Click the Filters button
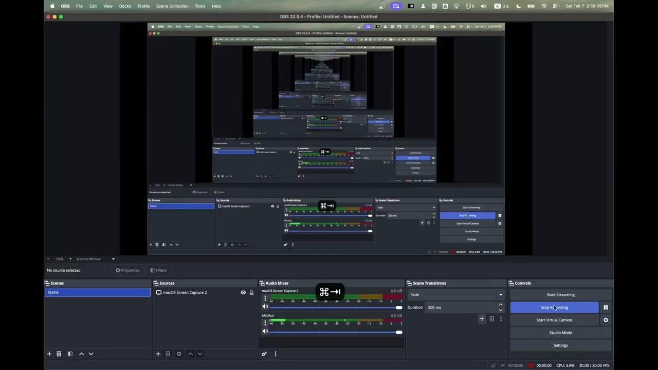Screen dimensions: 658x370 pos(158,270)
